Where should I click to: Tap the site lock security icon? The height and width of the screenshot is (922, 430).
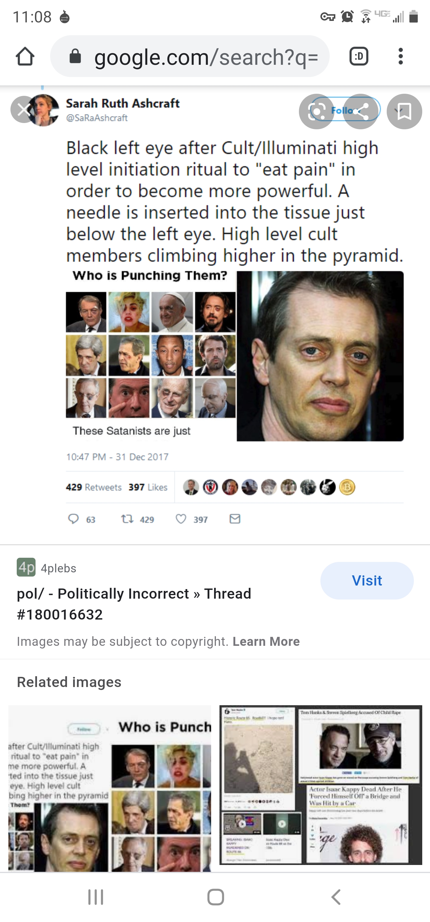[x=75, y=56]
